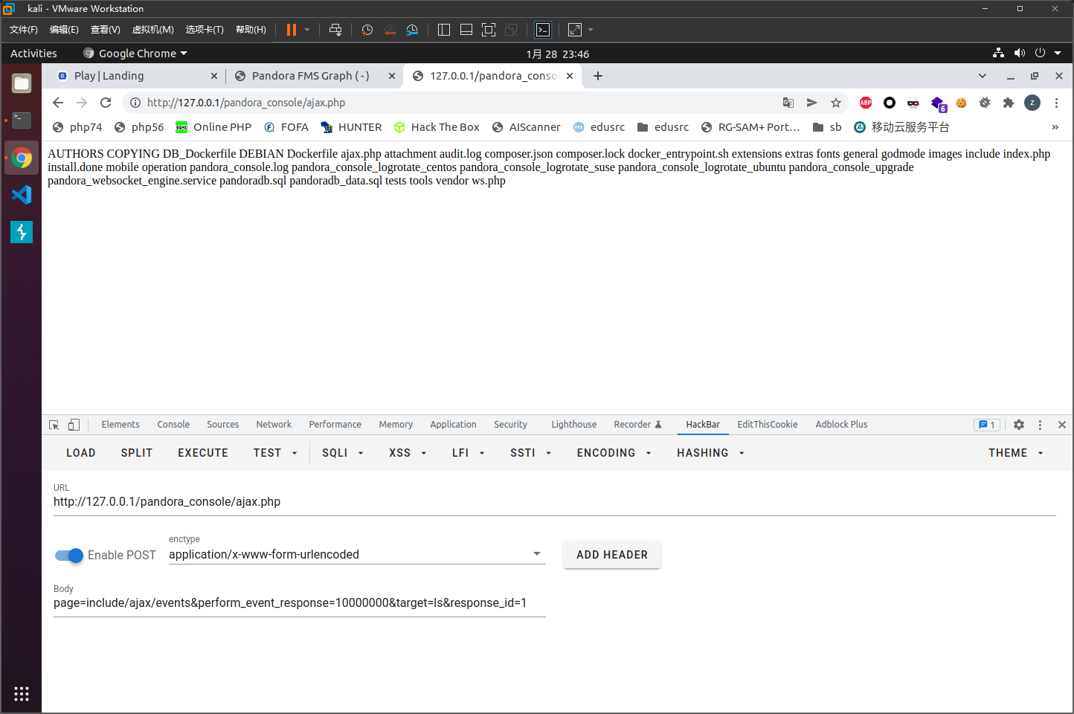Open Chrome three-dot menu
The image size is (1074, 714).
click(1056, 103)
